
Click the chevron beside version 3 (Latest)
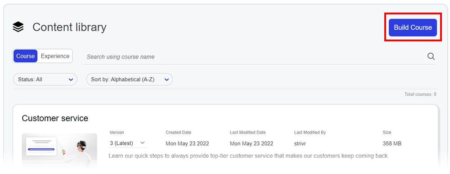142,143
